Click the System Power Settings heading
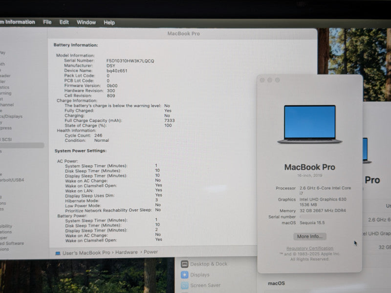The image size is (391, 293). (x=81, y=151)
